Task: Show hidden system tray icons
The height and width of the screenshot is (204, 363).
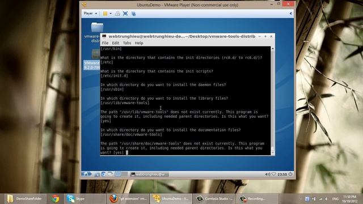Action: tap(301, 199)
